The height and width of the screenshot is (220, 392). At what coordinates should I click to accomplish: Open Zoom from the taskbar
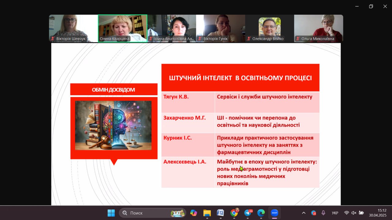(x=274, y=213)
